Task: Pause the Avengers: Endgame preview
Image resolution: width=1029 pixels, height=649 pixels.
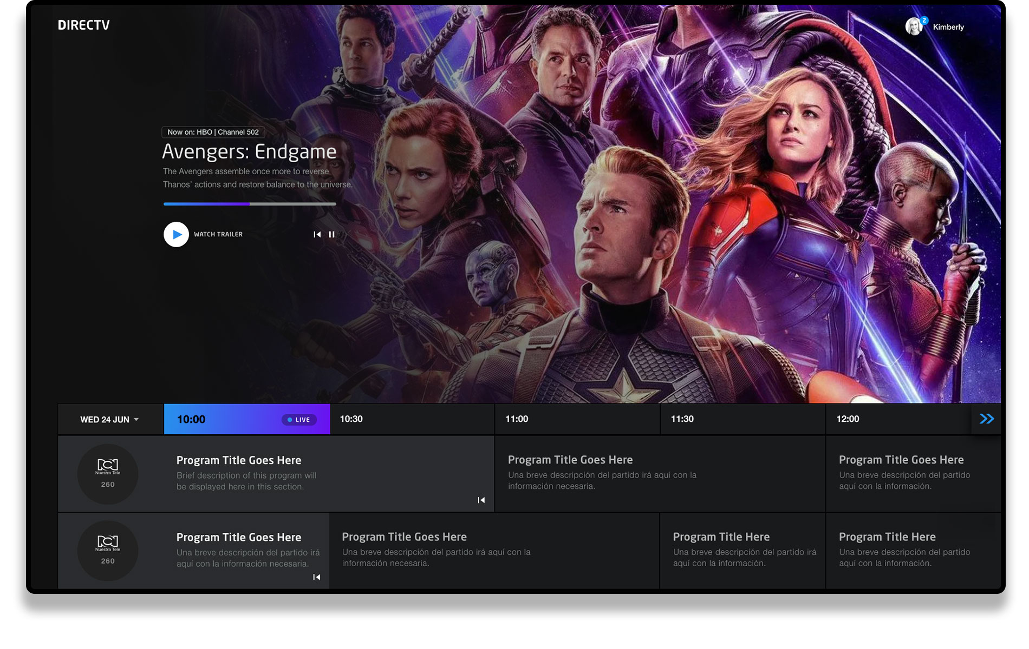Action: [x=331, y=235]
